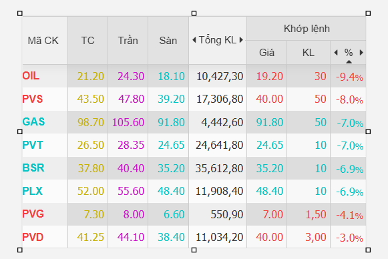
Task: Select OIL matched price 19.20
Action: pyautogui.click(x=270, y=76)
